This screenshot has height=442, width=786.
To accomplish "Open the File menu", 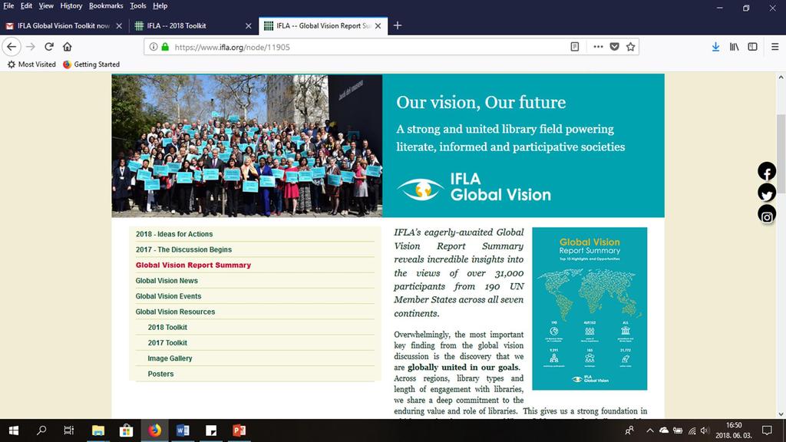I will pyautogui.click(x=8, y=6).
